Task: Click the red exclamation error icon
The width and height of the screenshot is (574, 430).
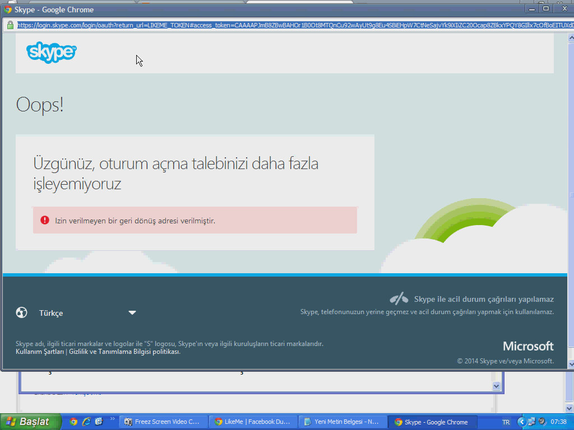Action: point(45,220)
